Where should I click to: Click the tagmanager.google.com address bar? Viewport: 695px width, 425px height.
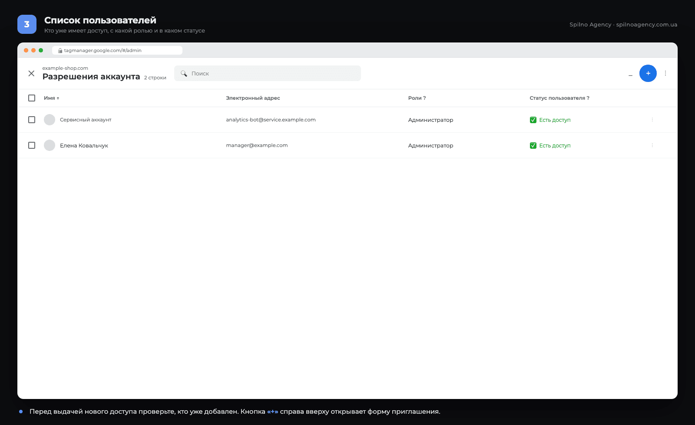tap(117, 50)
